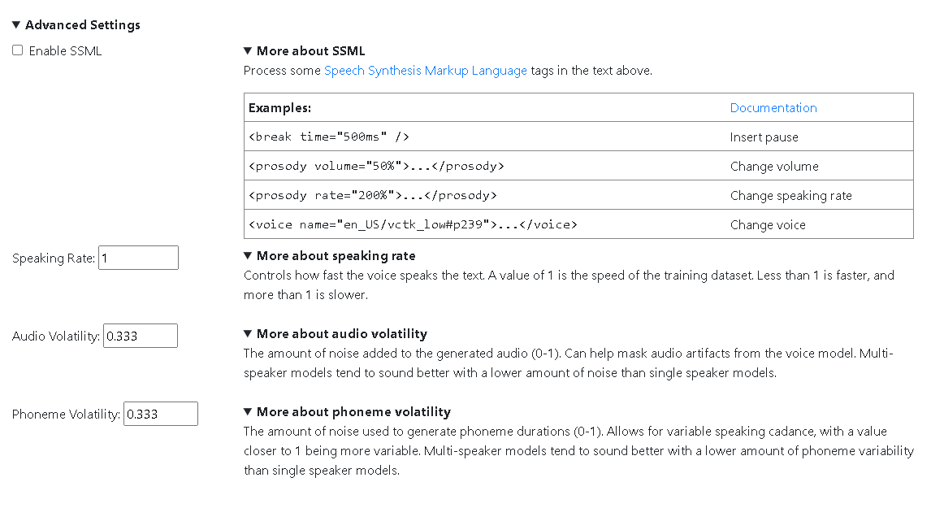Collapse More about speaking rate details
The width and height of the screenshot is (931, 508).
[248, 255]
